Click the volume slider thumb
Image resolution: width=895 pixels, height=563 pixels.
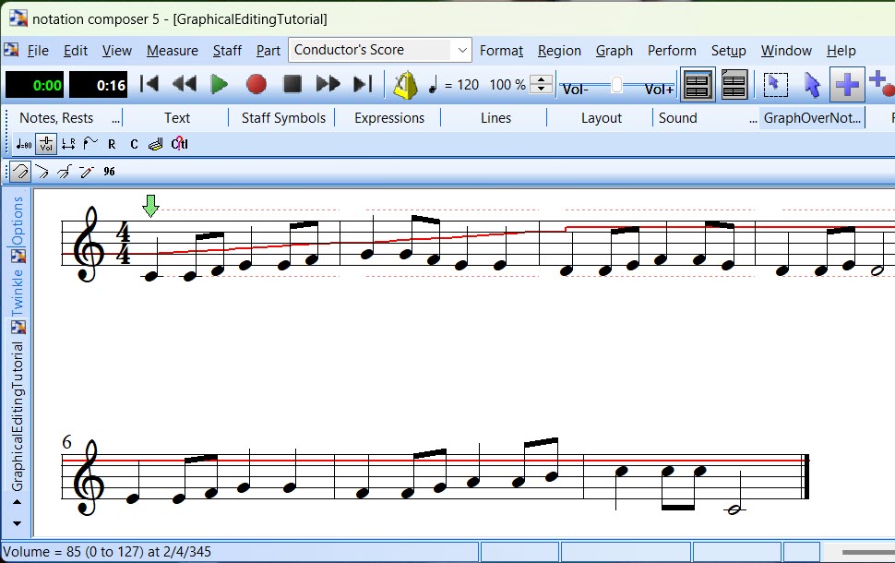pos(616,86)
